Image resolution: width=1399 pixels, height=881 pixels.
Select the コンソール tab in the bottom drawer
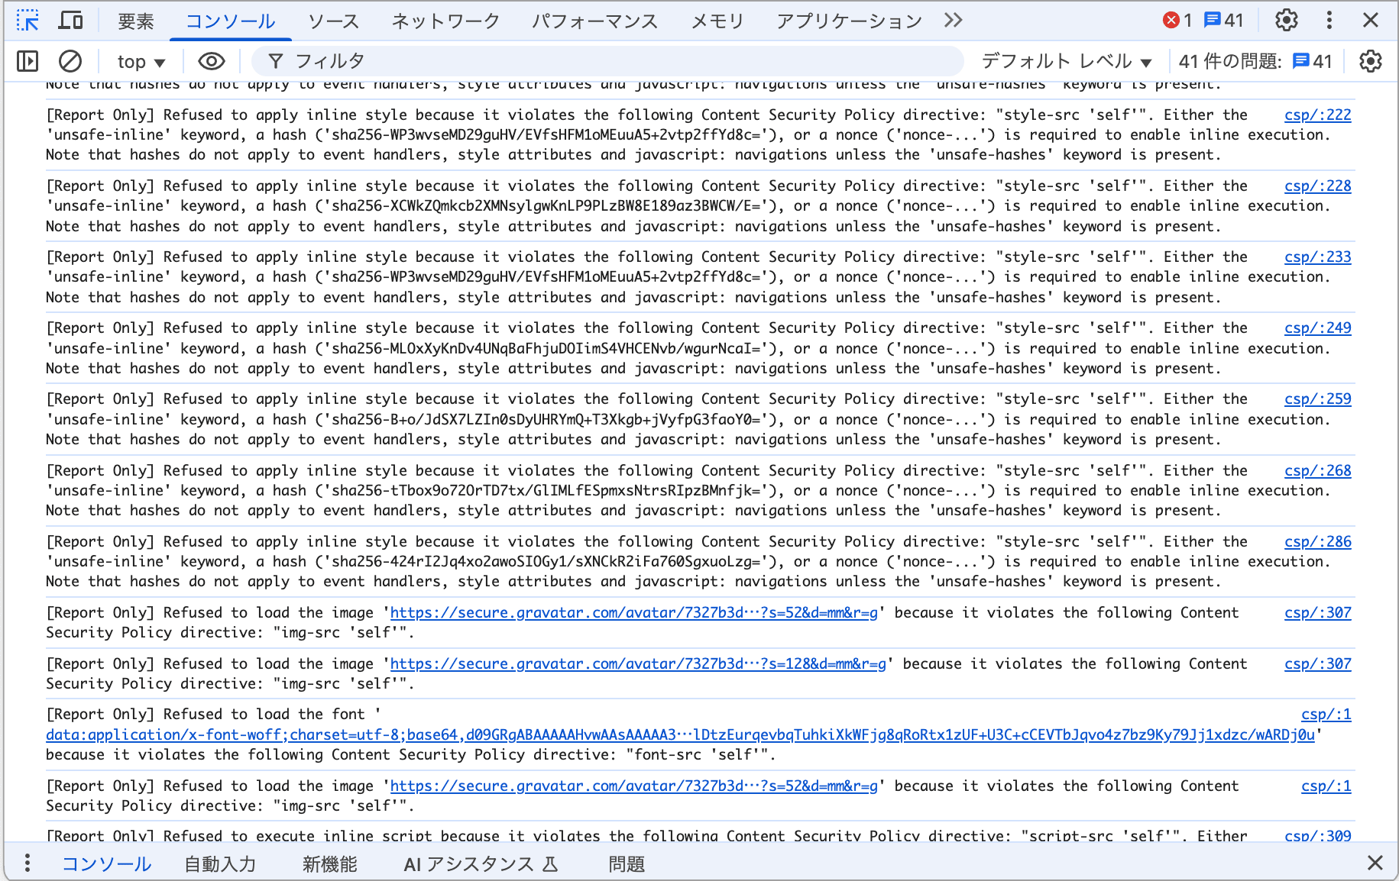[x=106, y=863]
